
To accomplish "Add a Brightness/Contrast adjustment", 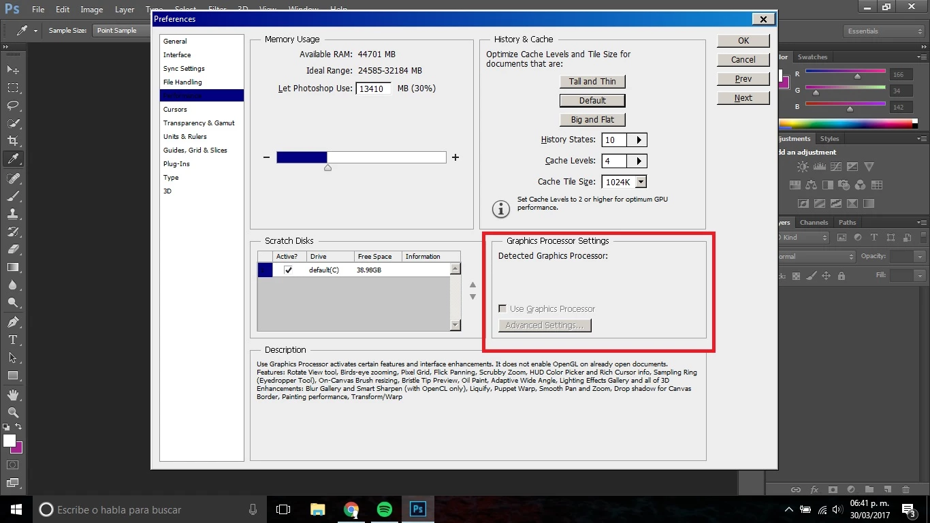I will pyautogui.click(x=803, y=167).
